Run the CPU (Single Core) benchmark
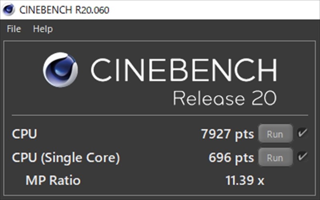 pos(275,158)
